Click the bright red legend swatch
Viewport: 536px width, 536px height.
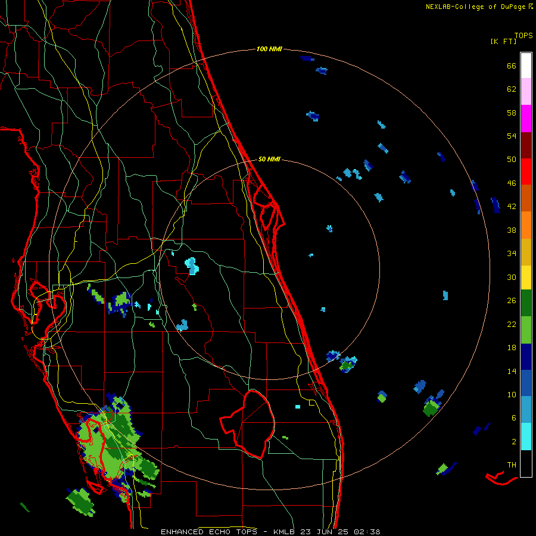pyautogui.click(x=526, y=172)
